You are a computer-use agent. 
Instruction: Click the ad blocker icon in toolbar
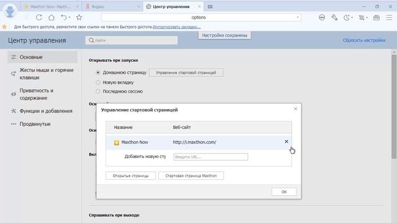click(x=322, y=17)
